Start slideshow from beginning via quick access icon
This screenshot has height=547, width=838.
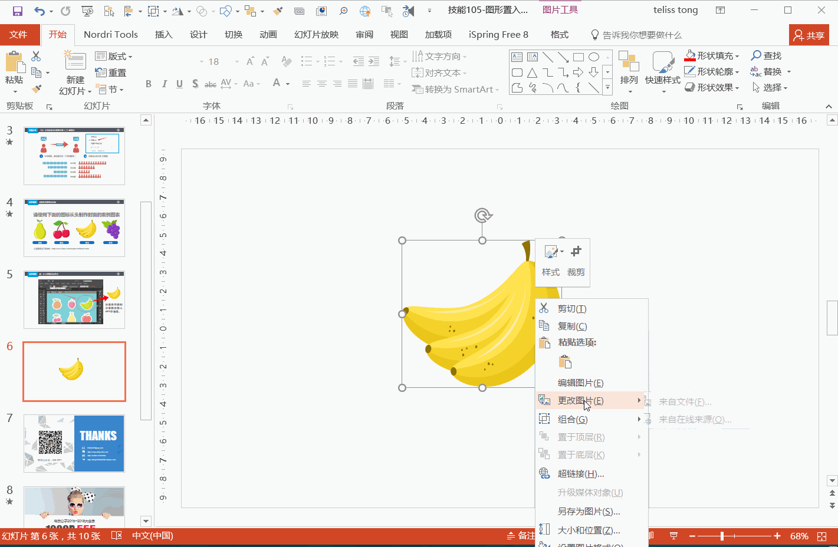87,11
